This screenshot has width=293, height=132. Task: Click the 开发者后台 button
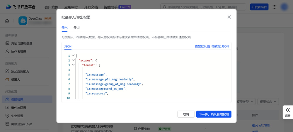click(259, 7)
